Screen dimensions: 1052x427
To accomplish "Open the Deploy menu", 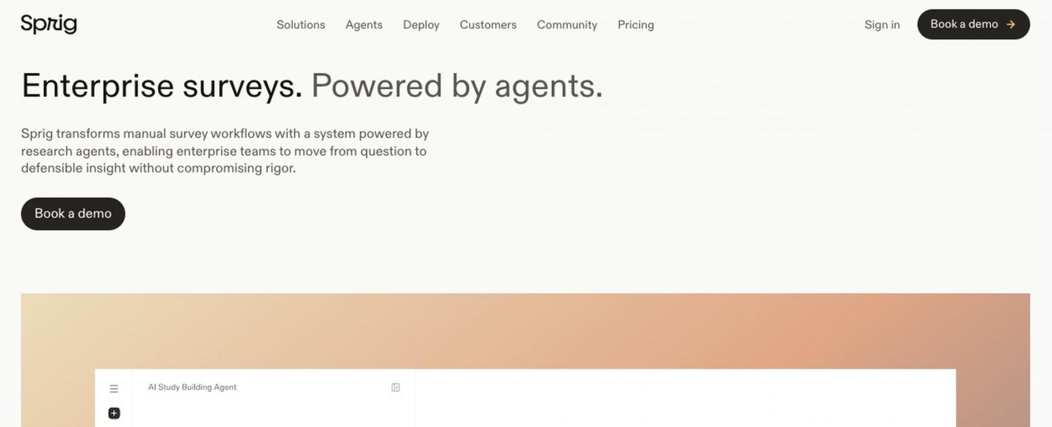I will click(x=421, y=25).
